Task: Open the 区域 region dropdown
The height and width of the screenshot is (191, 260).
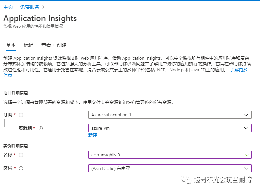Action: click(170, 168)
